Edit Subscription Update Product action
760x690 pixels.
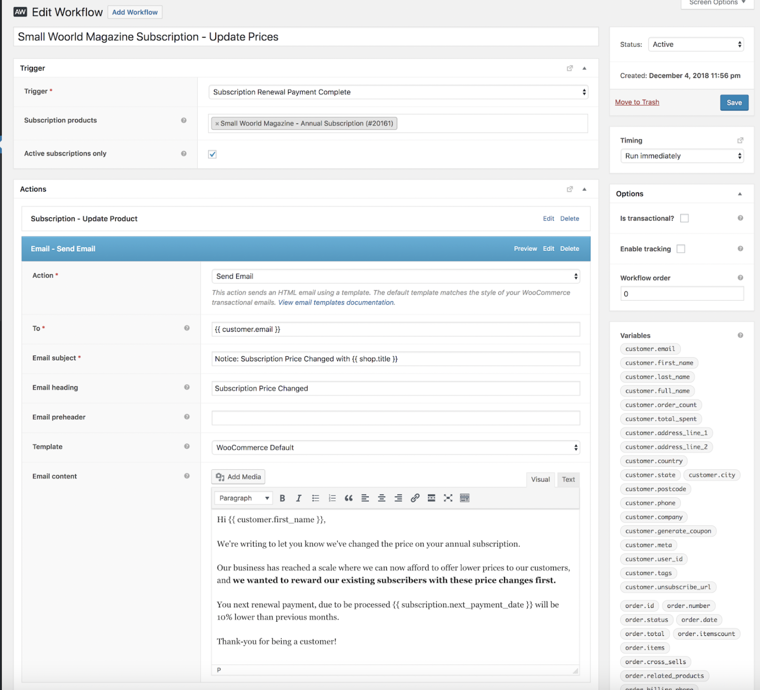point(548,219)
